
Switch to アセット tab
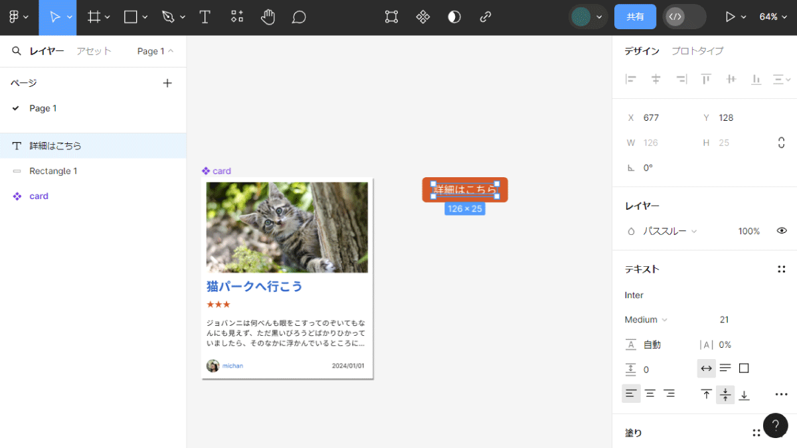click(94, 51)
